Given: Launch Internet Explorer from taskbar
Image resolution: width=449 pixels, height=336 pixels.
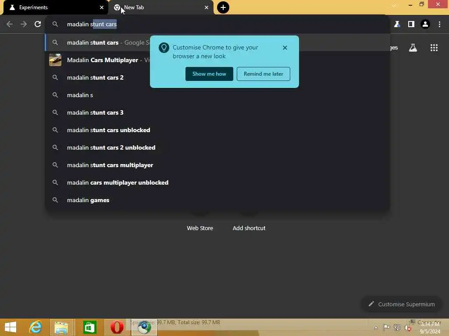Looking at the screenshot, I should 36,327.
